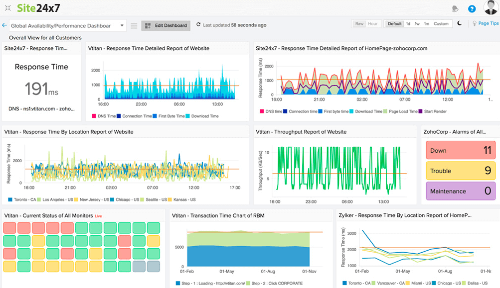Switch time range to 1m
This screenshot has height=288, width=500.
tap(427, 24)
